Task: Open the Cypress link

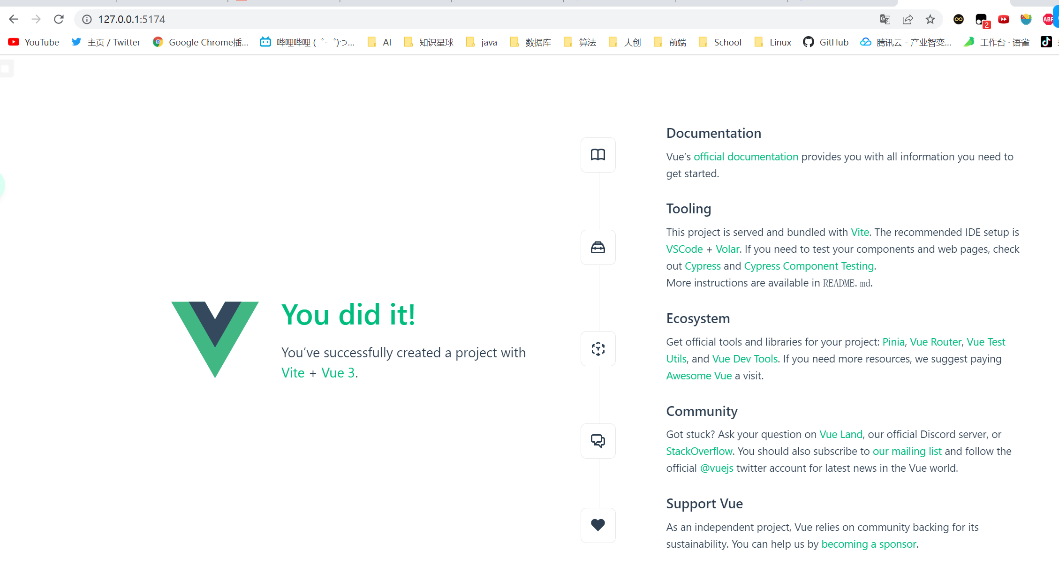Action: coord(703,266)
